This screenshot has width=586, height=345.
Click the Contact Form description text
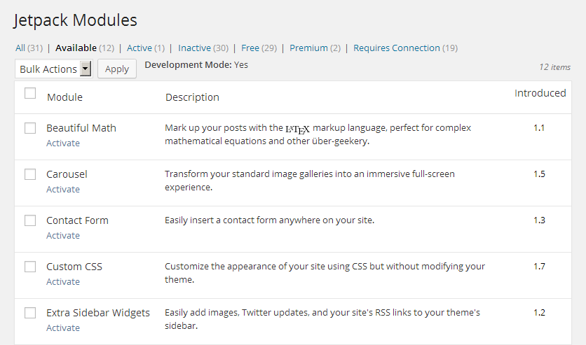(x=269, y=220)
